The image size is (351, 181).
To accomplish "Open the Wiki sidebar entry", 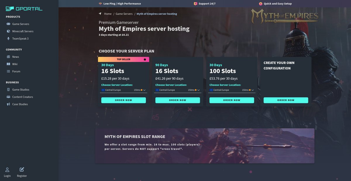I will coord(15,64).
